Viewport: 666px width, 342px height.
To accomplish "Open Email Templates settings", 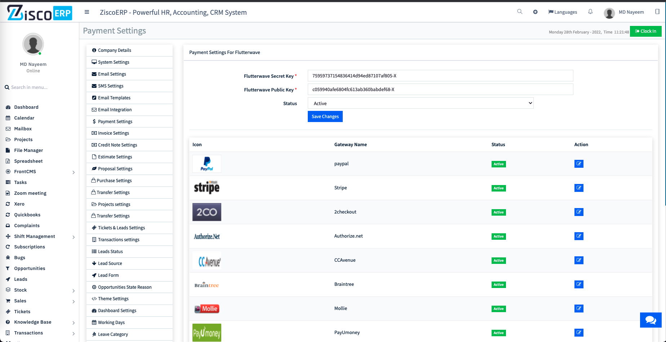I will point(130,98).
